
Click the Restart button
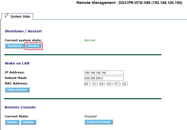[x=34, y=46]
